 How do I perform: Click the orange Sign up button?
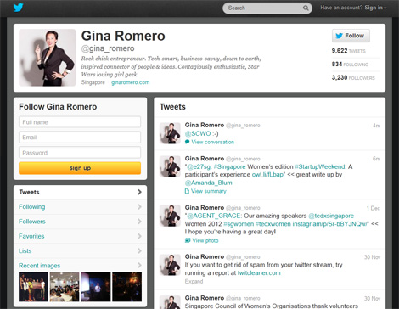pos(80,168)
